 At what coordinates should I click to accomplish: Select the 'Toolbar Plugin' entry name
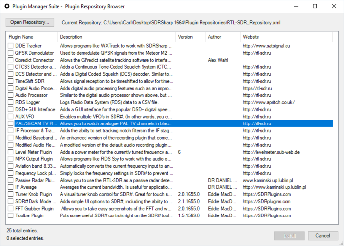coord(29,215)
